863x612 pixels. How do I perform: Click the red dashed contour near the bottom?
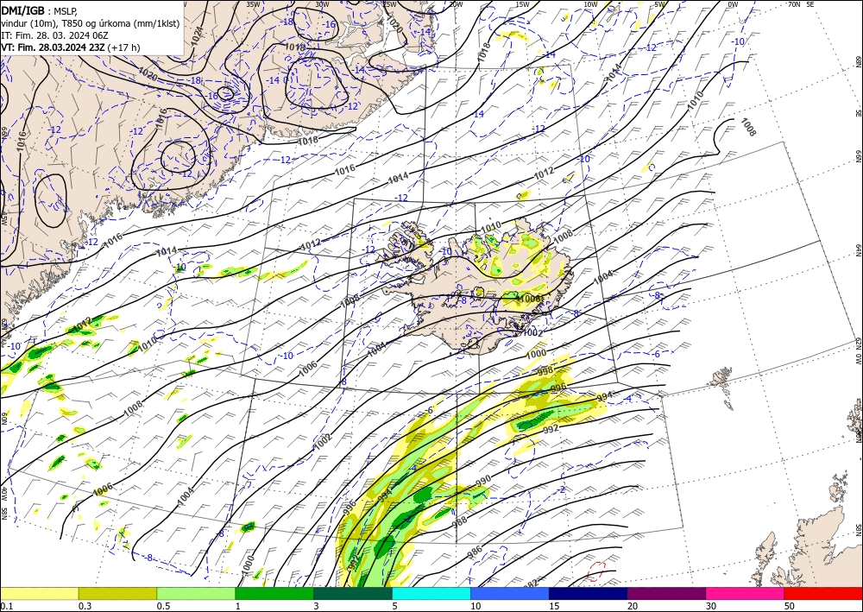(x=596, y=571)
